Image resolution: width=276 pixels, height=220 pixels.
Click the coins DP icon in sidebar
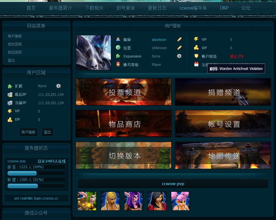coord(10,120)
